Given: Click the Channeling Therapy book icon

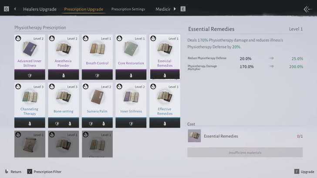Looking at the screenshot, I should 30,97.
